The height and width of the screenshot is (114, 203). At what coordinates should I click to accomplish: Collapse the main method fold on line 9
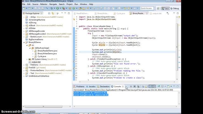coord(78,29)
